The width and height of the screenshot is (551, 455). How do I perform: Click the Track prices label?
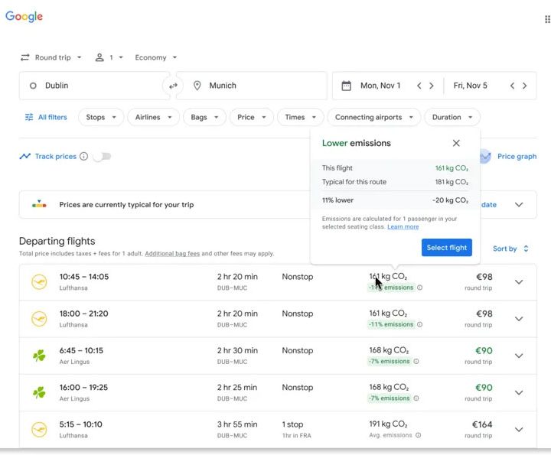coord(56,156)
